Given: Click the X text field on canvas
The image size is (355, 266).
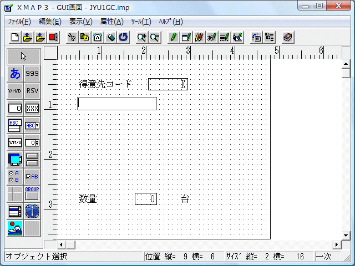Looking at the screenshot, I should point(168,84).
